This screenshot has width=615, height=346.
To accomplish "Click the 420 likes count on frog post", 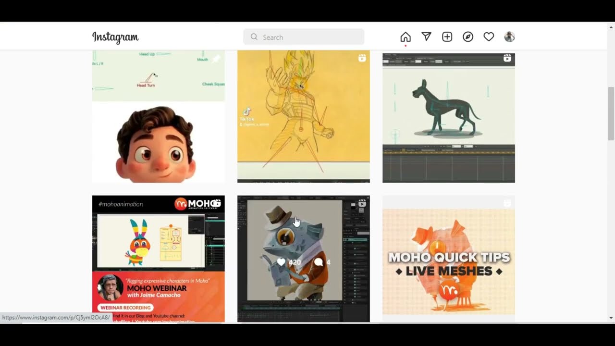I will tap(295, 262).
